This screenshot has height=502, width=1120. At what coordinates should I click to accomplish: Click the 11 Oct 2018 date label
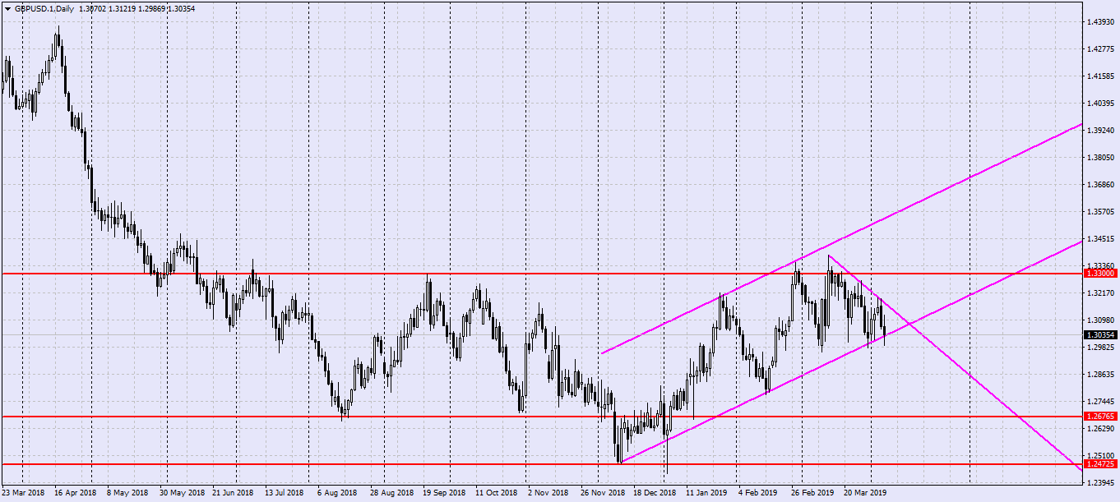click(496, 493)
